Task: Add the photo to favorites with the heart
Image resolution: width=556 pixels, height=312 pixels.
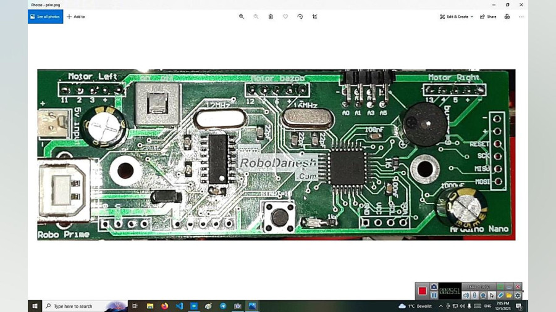Action: pyautogui.click(x=285, y=17)
